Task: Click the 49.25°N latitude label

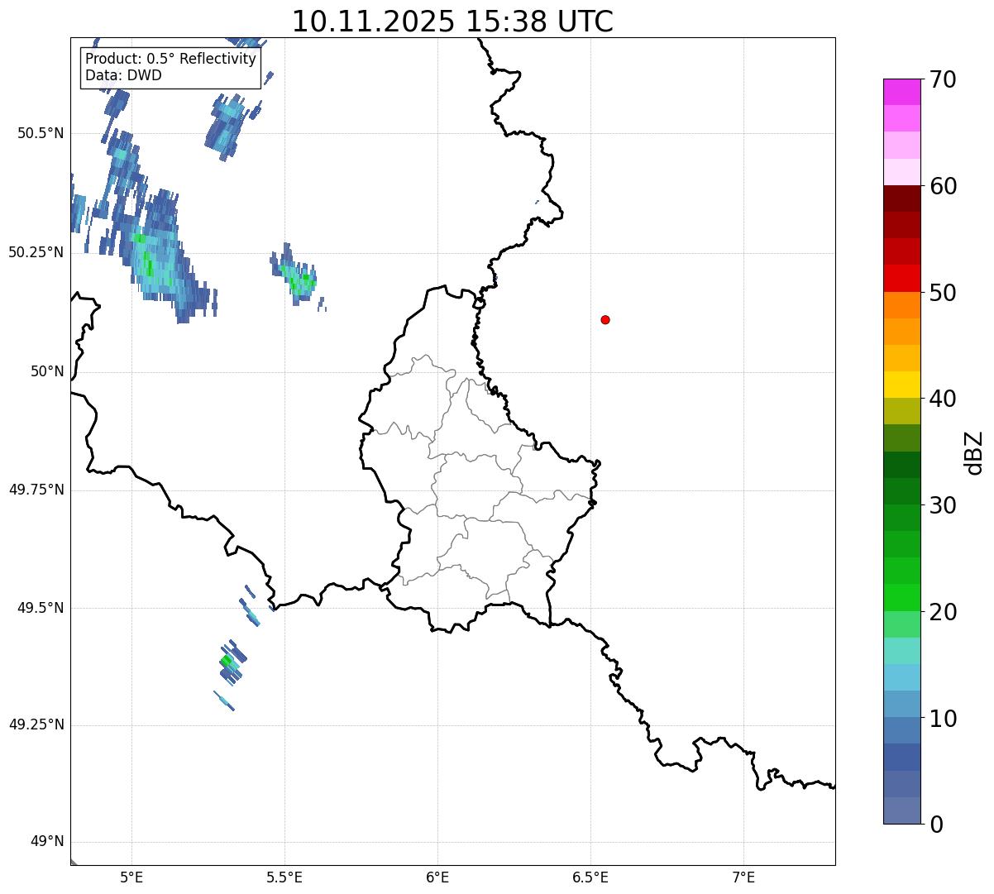Action: point(36,724)
